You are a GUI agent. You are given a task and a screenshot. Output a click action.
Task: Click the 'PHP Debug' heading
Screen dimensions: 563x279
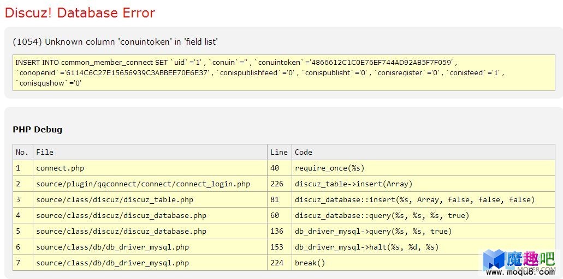tap(37, 129)
